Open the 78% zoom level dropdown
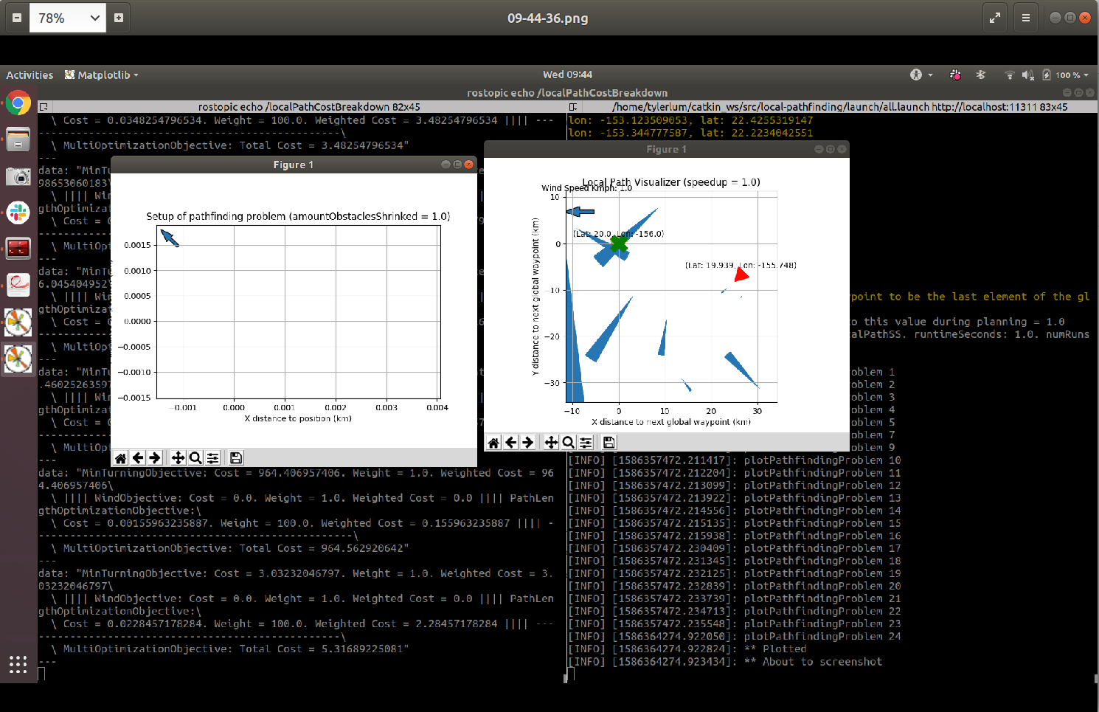This screenshot has width=1099, height=712. click(x=67, y=18)
